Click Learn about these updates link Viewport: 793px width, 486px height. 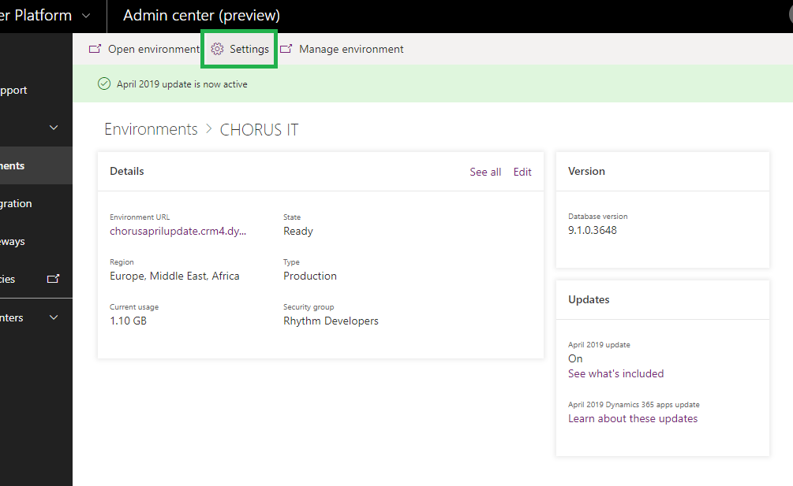coord(633,418)
